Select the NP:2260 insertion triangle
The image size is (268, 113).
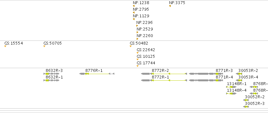137,39
